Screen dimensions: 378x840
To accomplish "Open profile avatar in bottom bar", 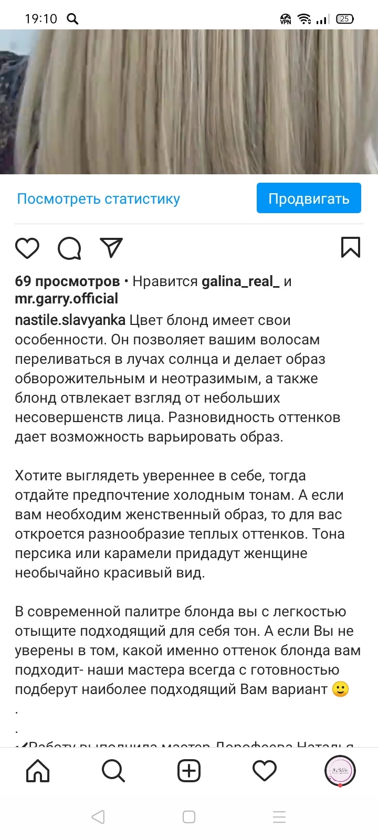I will pyautogui.click(x=340, y=771).
